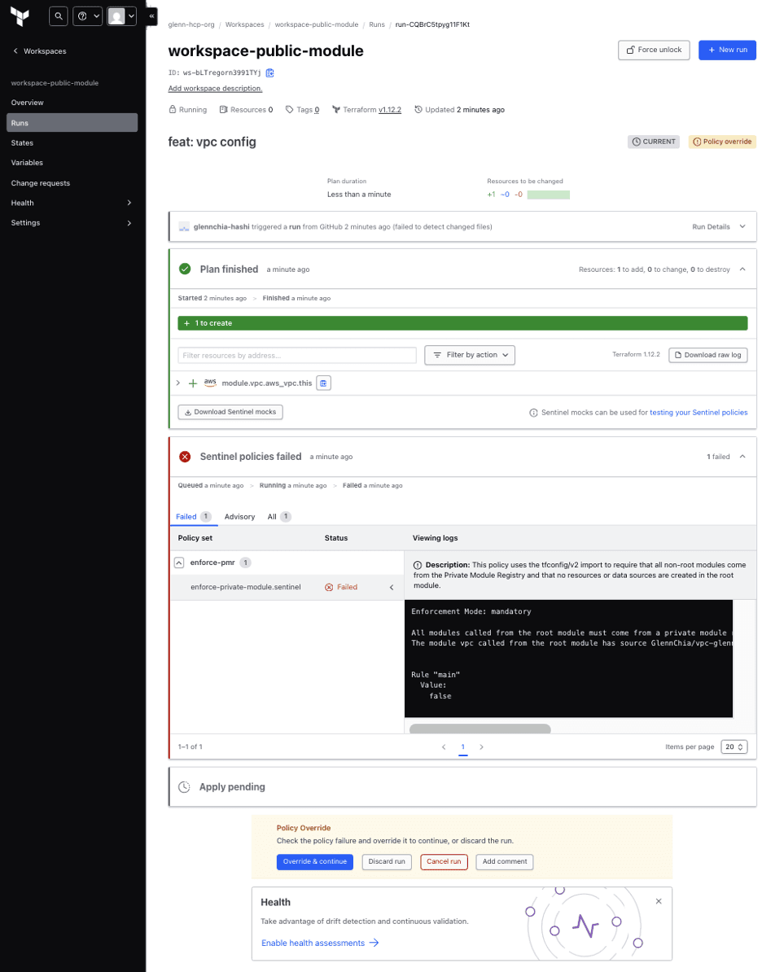Click the 1 to create bar

click(462, 323)
